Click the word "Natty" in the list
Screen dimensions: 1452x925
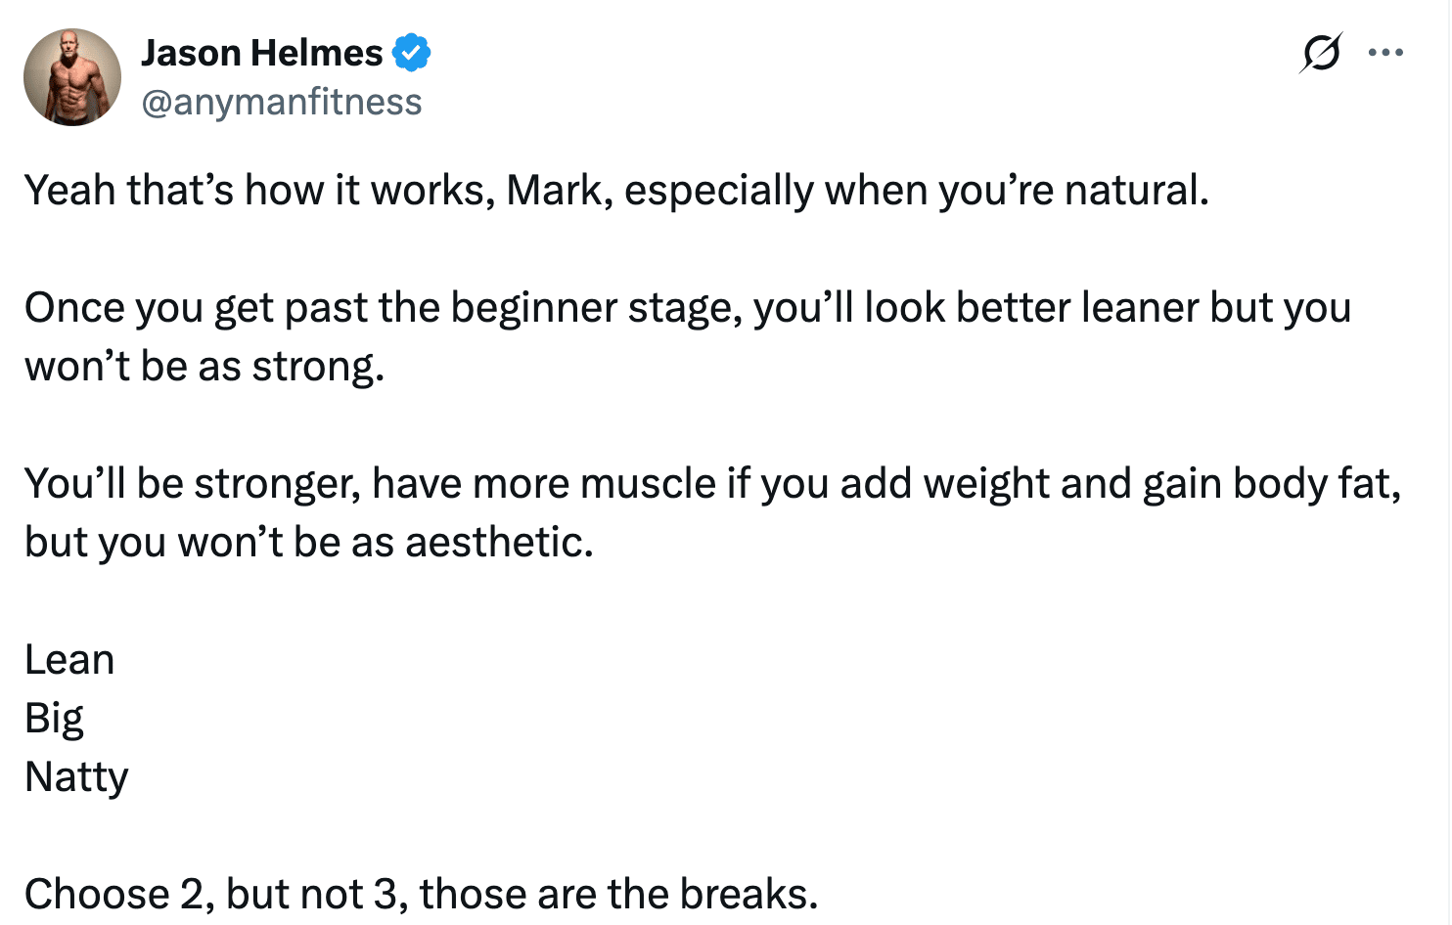coord(76,777)
